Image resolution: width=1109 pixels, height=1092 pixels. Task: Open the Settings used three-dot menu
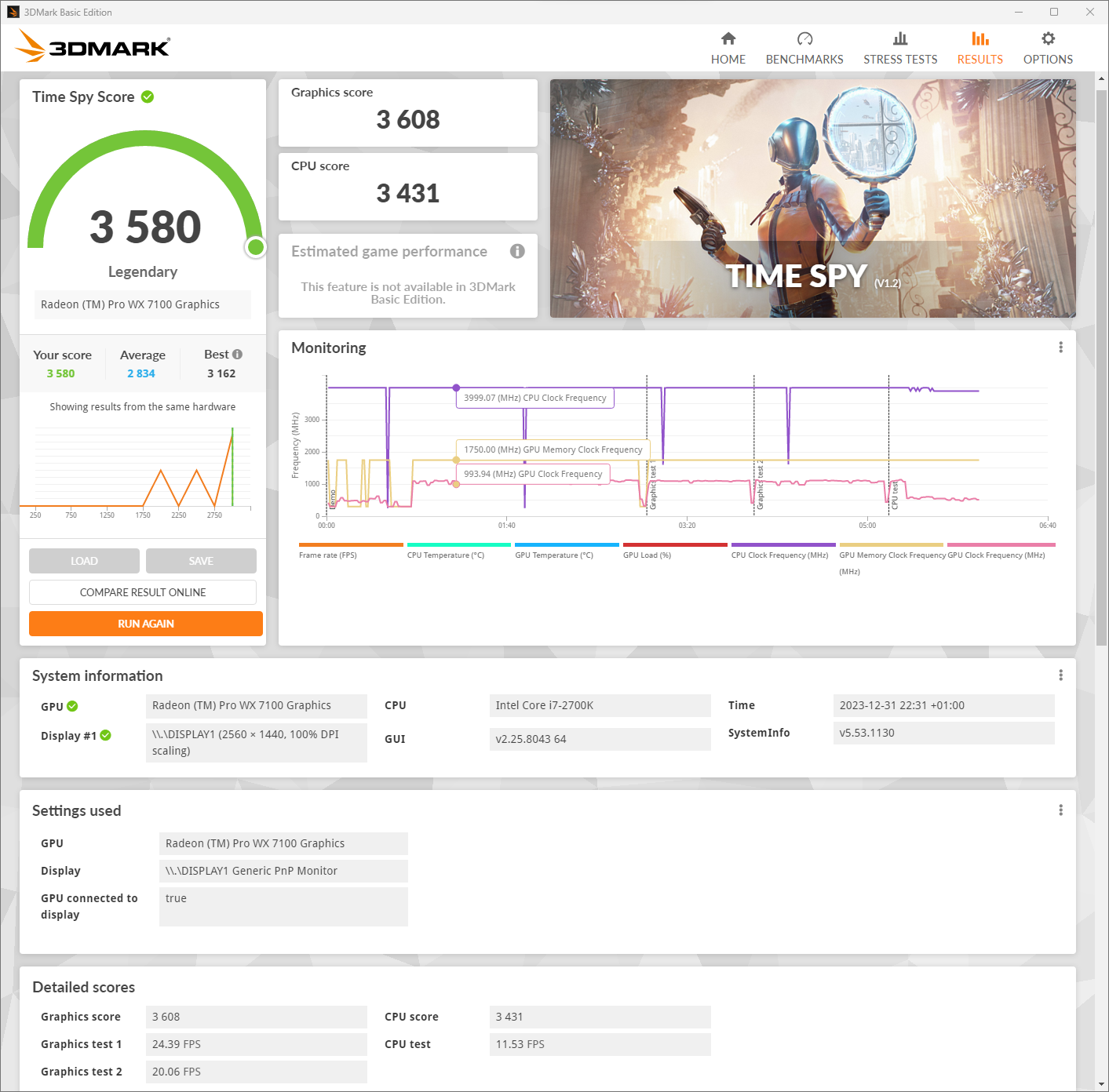click(1061, 810)
